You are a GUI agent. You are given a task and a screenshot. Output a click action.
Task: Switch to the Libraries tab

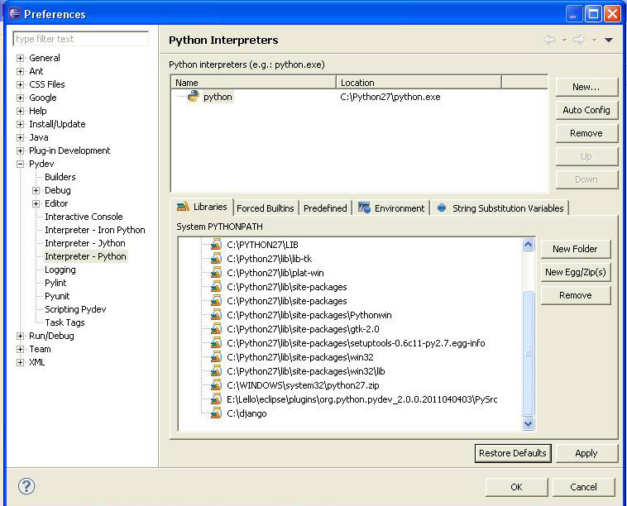[202, 207]
